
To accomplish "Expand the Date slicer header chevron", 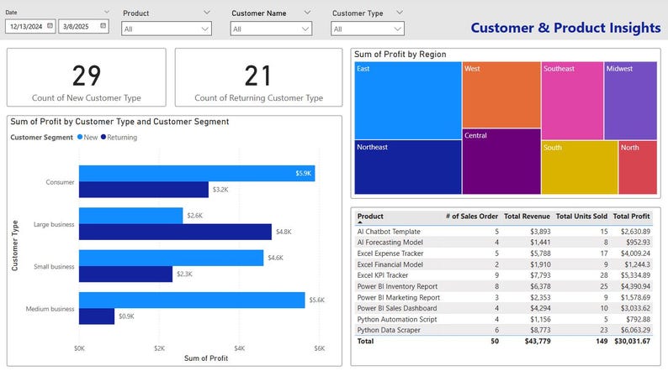I will 107,12.
